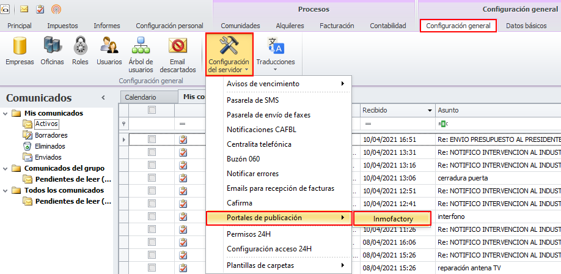
Task: Click the Recibido filter equals field
Action: click(398, 124)
